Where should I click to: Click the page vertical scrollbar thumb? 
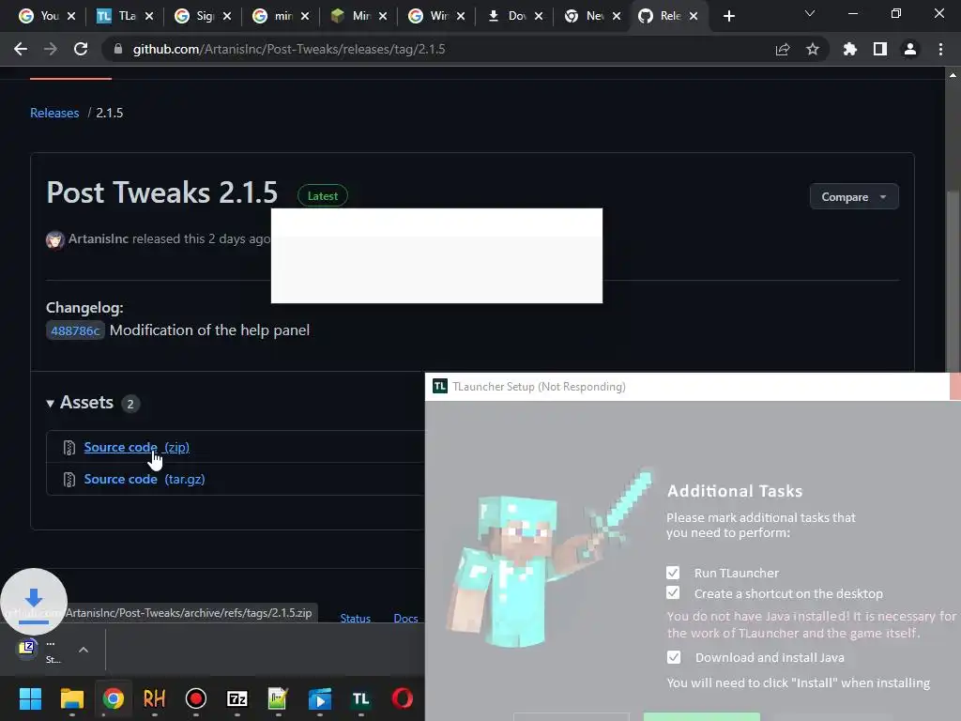point(953,282)
